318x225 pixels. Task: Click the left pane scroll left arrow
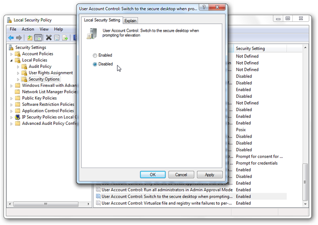10,204
